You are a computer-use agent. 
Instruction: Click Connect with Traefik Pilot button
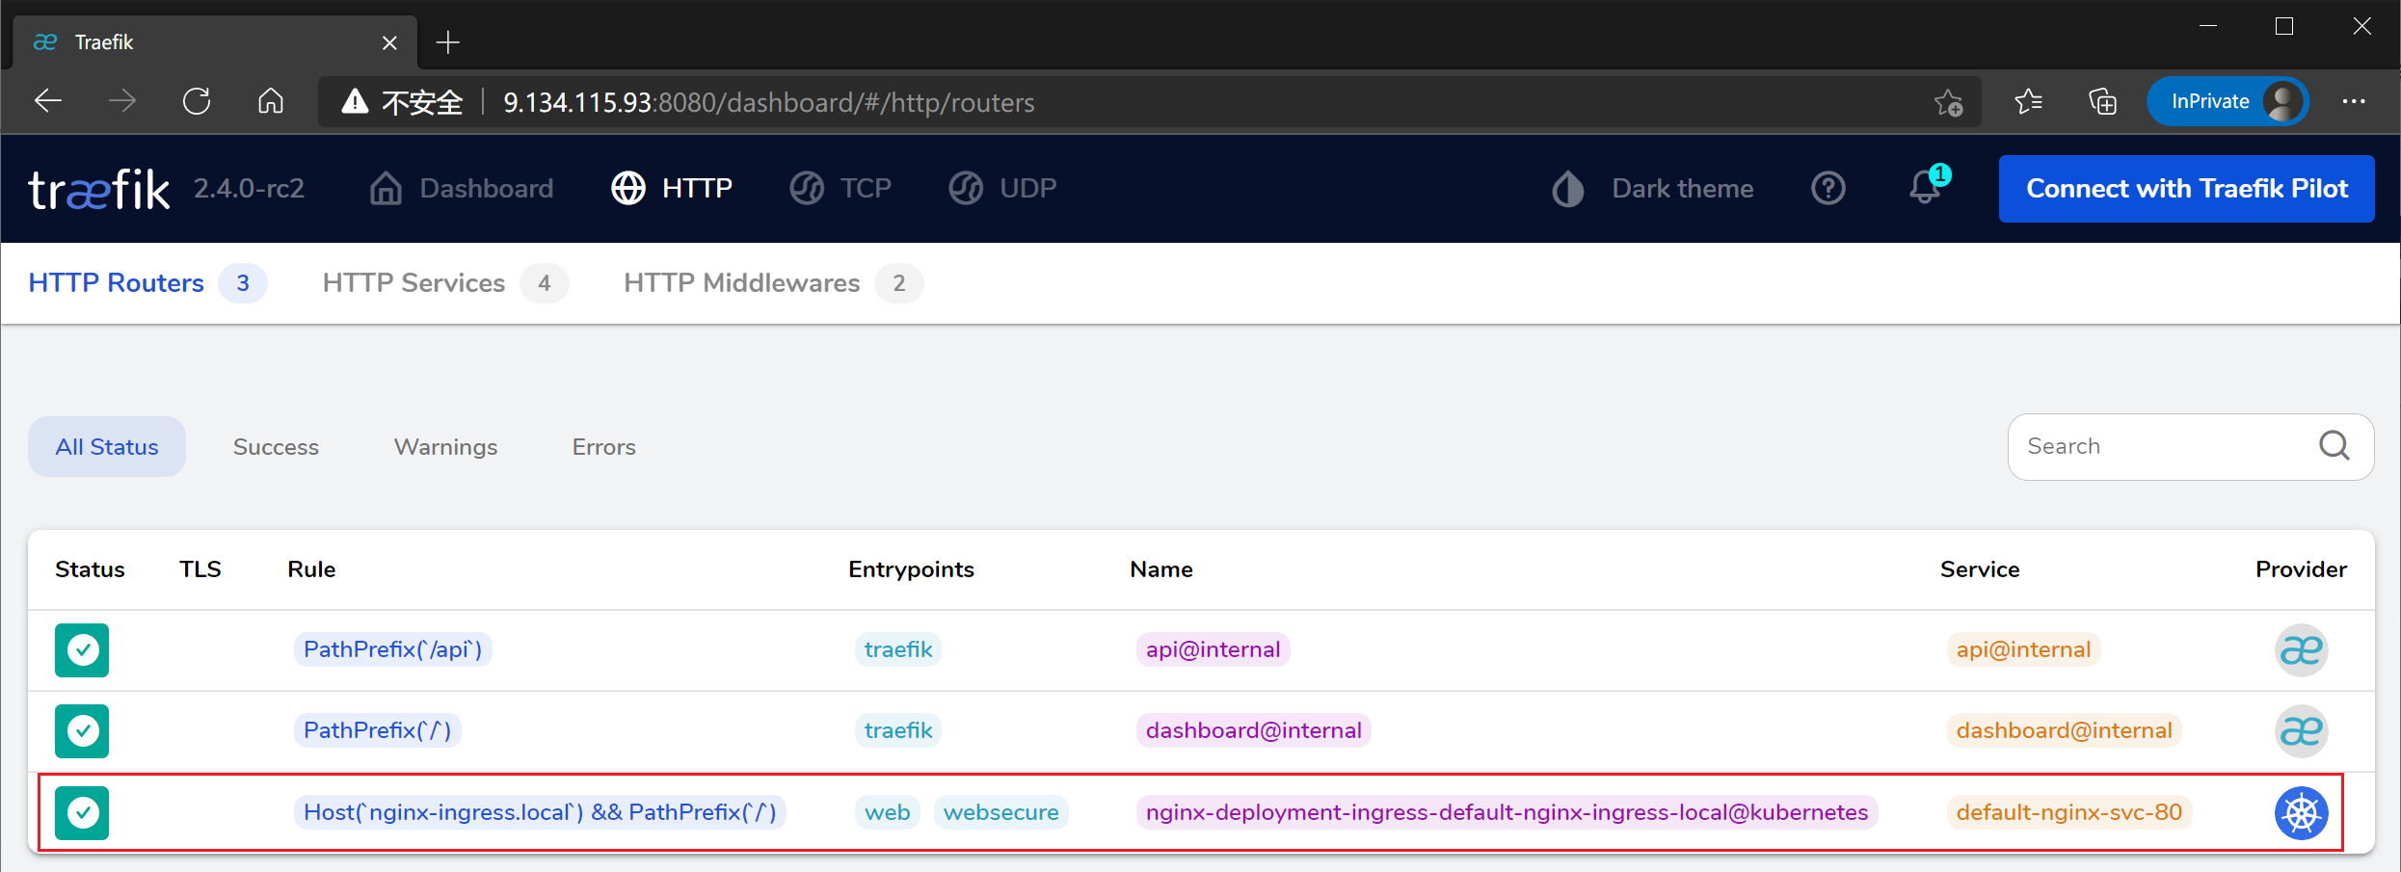click(2186, 189)
